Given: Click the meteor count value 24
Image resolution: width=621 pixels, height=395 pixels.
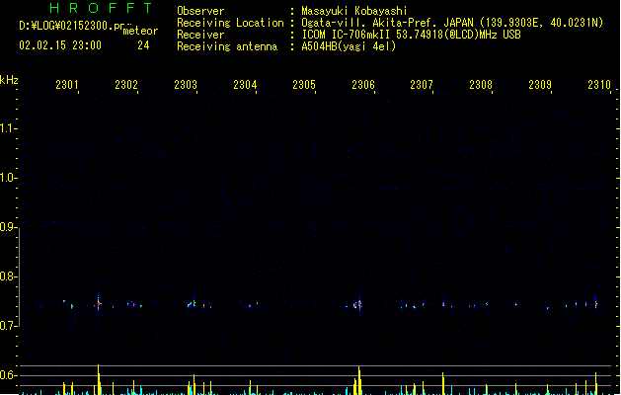Looking at the screenshot, I should tap(143, 45).
